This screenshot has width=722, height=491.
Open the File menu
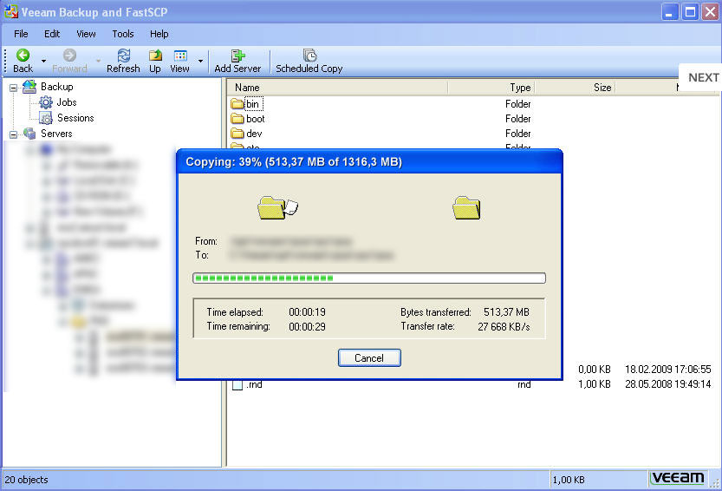[21, 34]
